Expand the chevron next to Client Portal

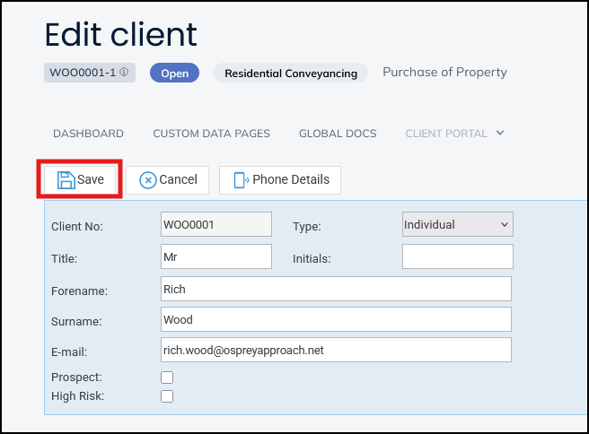click(x=500, y=134)
